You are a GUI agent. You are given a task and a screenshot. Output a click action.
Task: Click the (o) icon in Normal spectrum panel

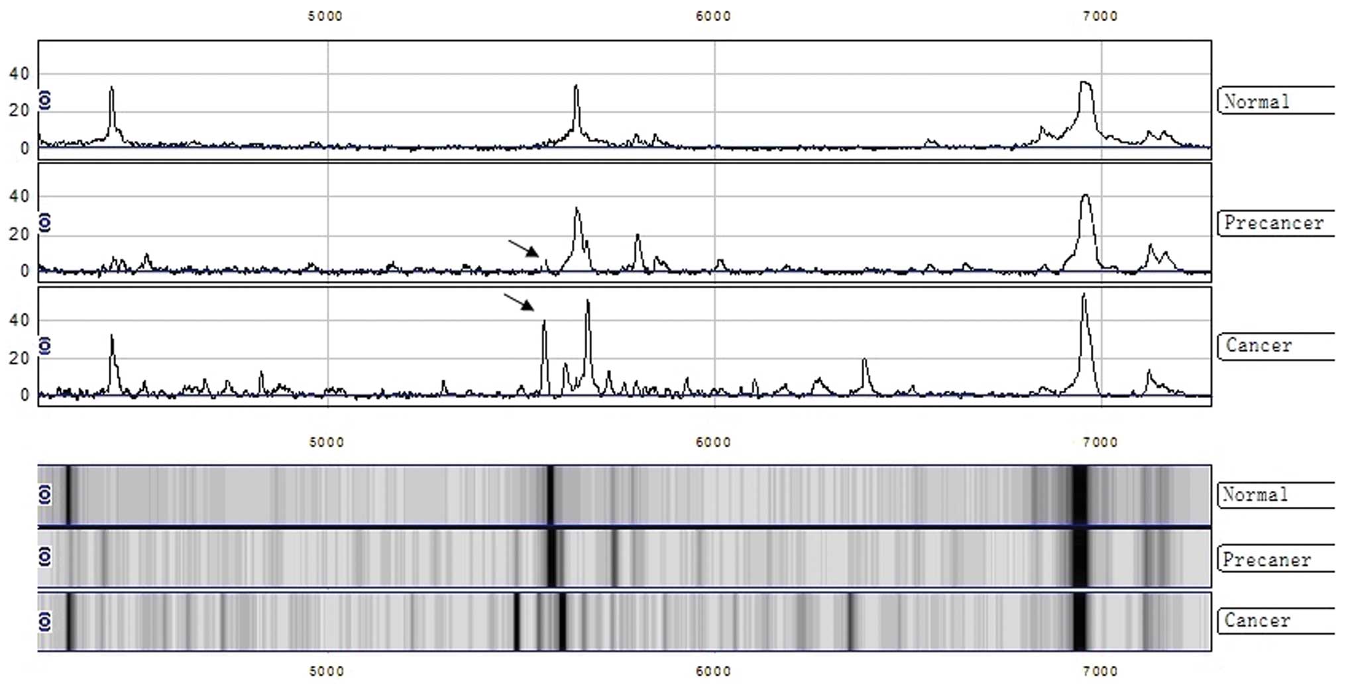point(45,100)
